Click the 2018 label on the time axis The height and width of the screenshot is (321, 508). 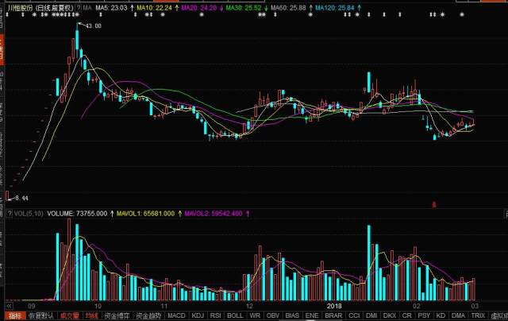point(335,304)
